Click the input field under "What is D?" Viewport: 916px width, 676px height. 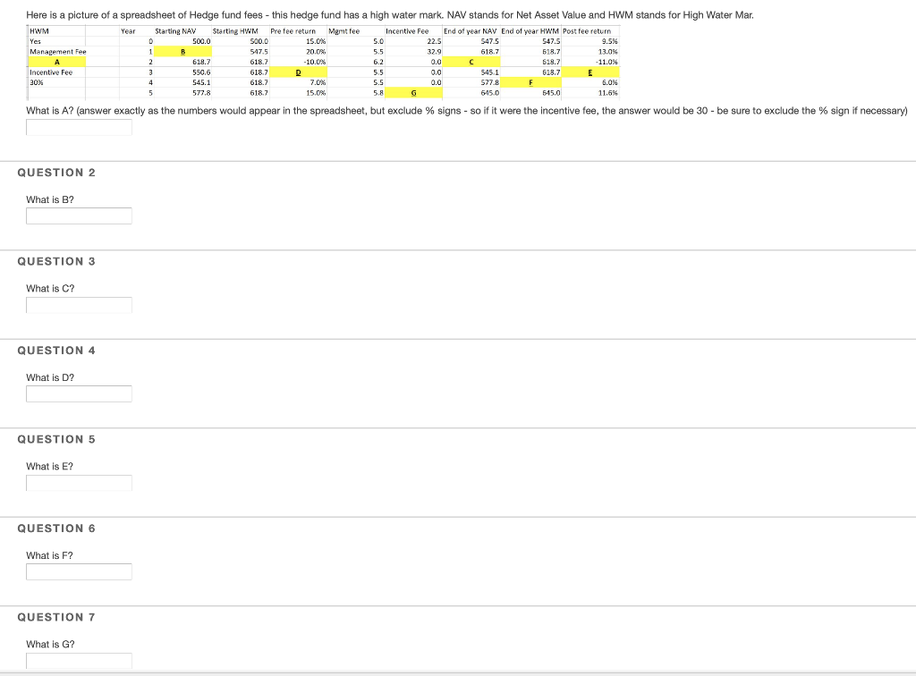79,393
